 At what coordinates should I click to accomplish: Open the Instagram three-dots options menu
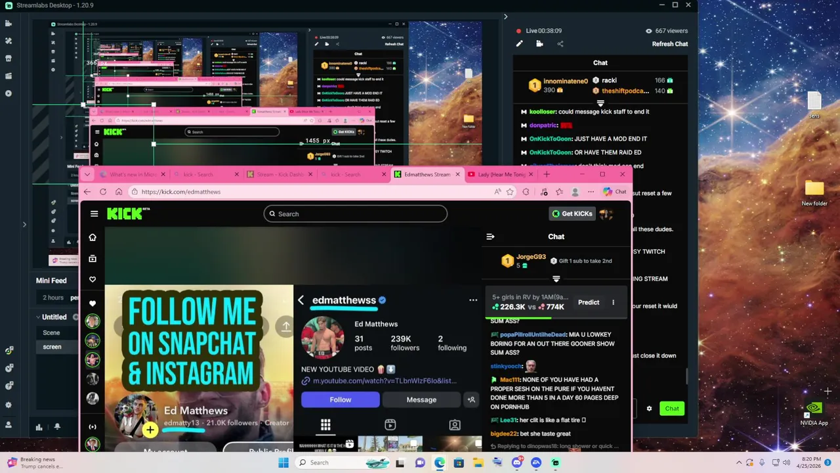[473, 300]
